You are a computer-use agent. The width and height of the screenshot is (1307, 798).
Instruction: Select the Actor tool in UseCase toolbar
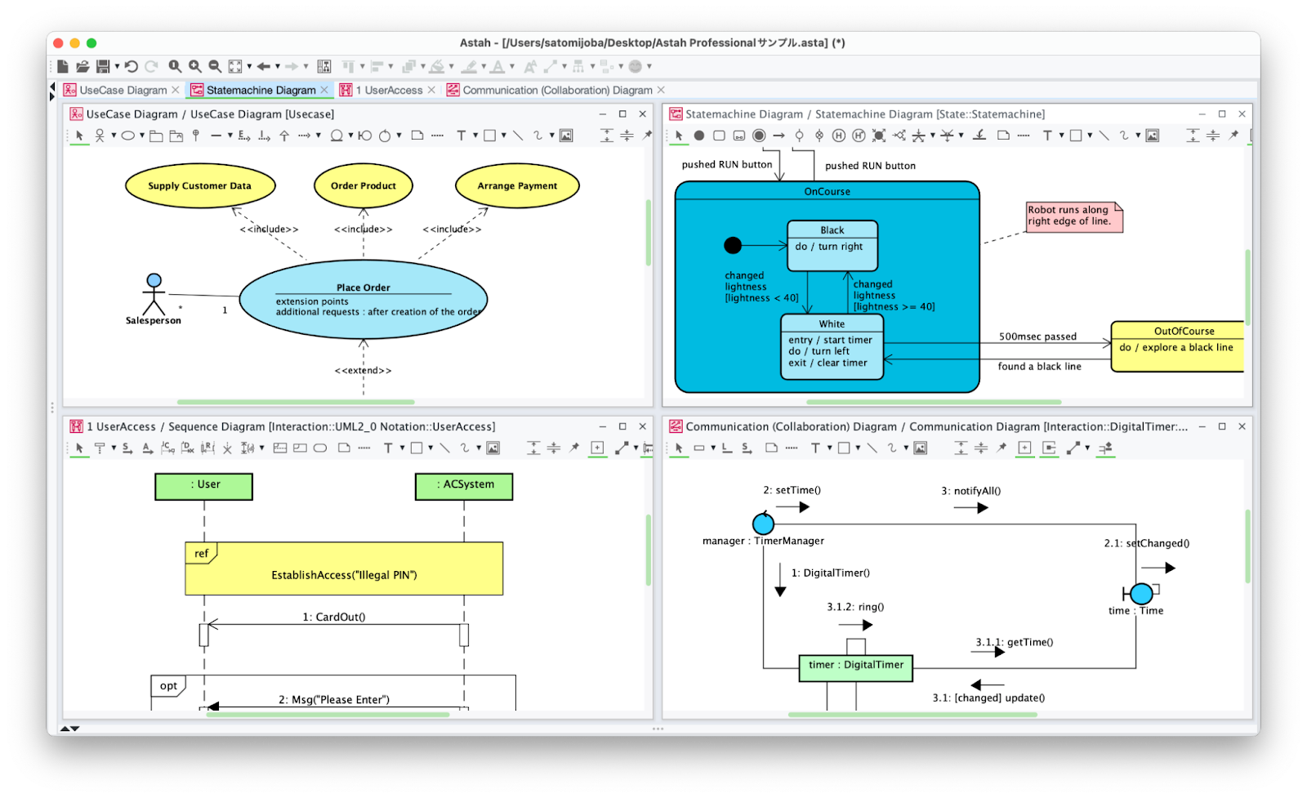(x=100, y=136)
